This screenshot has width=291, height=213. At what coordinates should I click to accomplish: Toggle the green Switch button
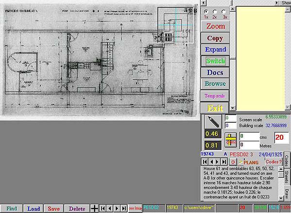pyautogui.click(x=215, y=61)
